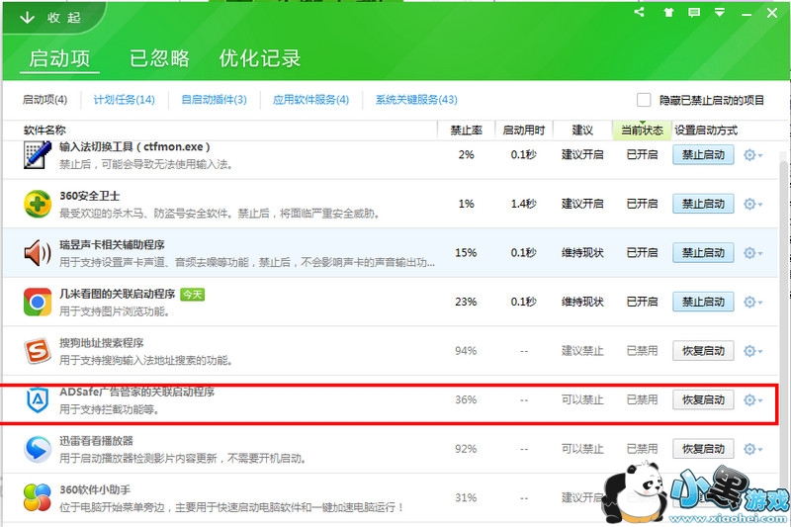Select the 360安全卫士 item title

[x=90, y=196]
